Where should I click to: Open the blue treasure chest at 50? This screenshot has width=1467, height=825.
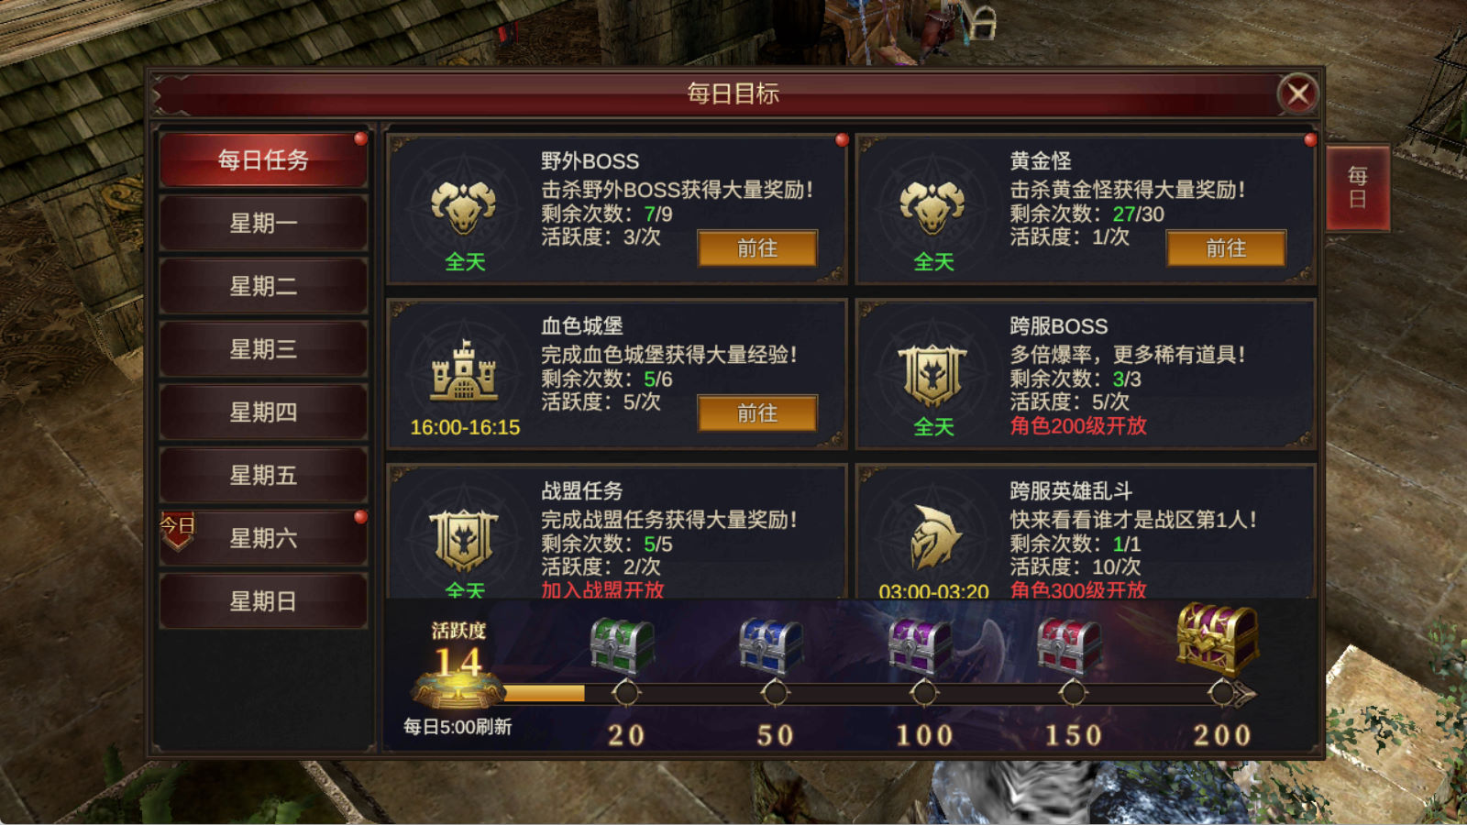point(771,646)
